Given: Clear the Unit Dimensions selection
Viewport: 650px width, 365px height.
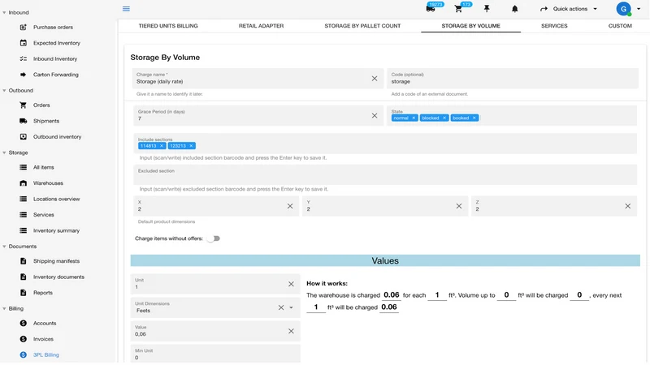Looking at the screenshot, I should coord(281,307).
